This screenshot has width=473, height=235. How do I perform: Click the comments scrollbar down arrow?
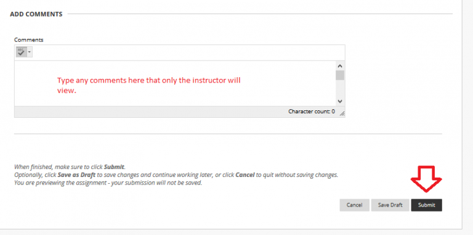point(340,102)
